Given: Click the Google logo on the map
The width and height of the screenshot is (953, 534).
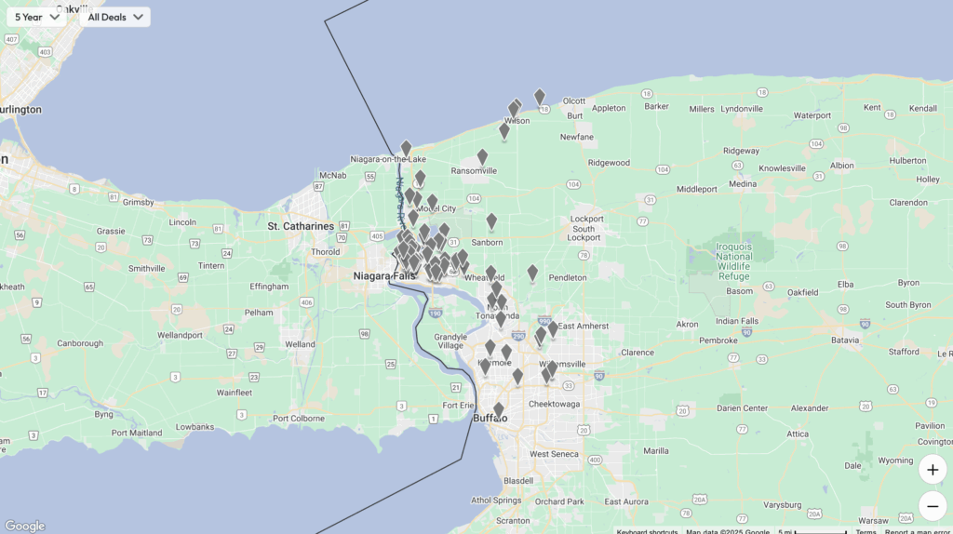Looking at the screenshot, I should coord(25,526).
